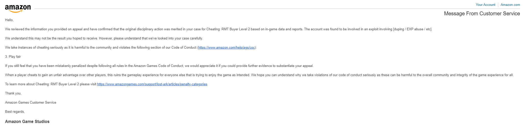Go to the Amazon.com link
This screenshot has height=126, width=526.
click(510, 5)
